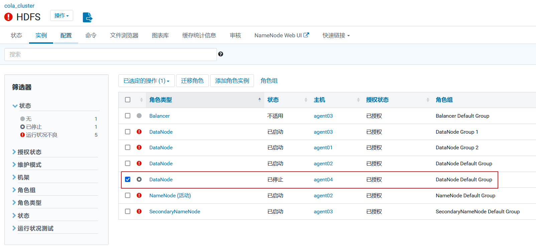Select the 实例 tab
Viewport: 536px width, 251px height.
(41, 35)
